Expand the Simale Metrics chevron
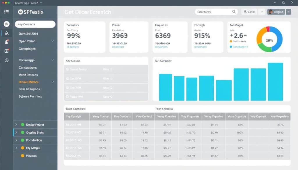298x170 pixels. (x=53, y=82)
